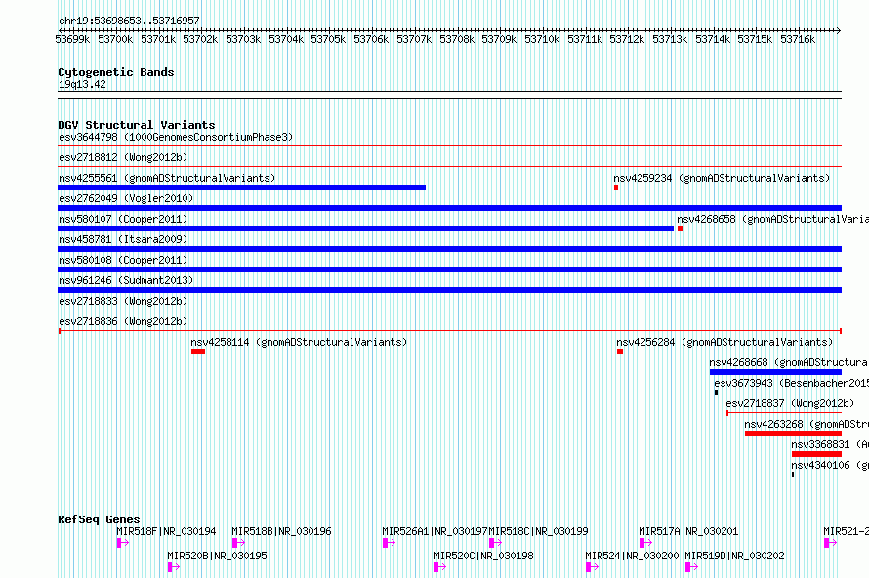
Task: Click the RefSeq Genes track title
Action: 99,519
